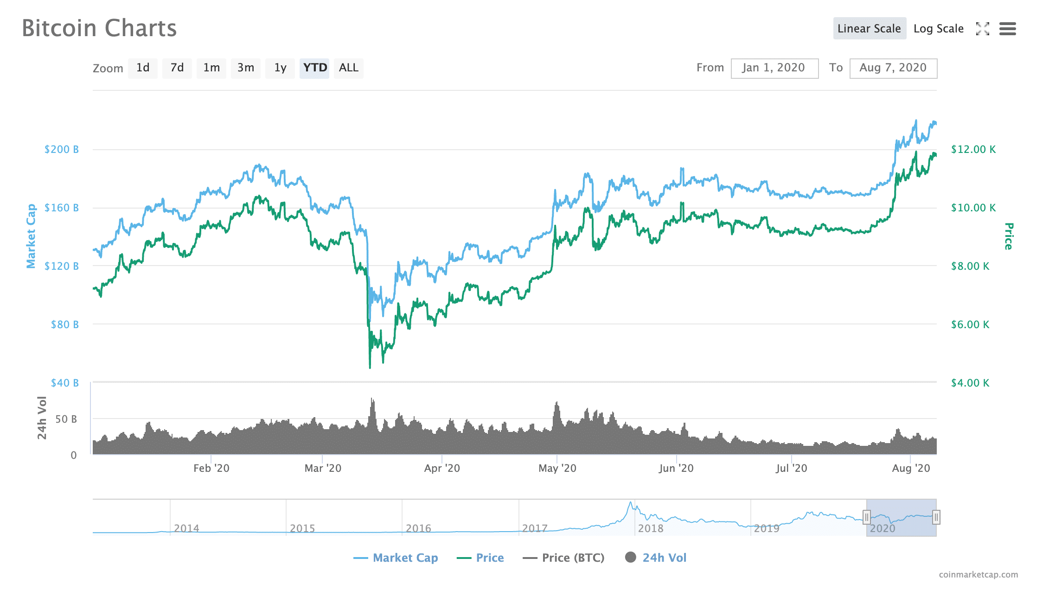Select the 3m zoom range
The width and height of the screenshot is (1049, 609).
[x=246, y=68]
